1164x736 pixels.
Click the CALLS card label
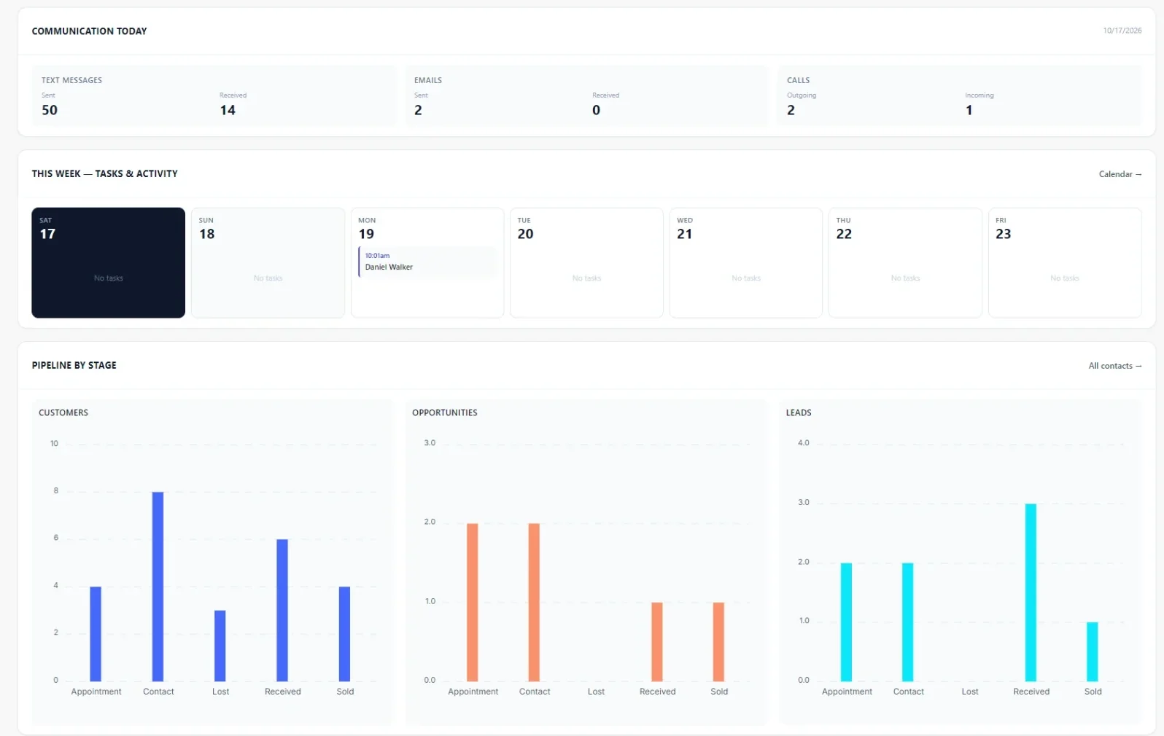[x=798, y=80]
